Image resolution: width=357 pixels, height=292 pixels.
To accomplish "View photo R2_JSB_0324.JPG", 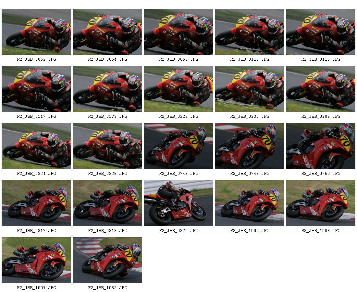I will (x=36, y=146).
